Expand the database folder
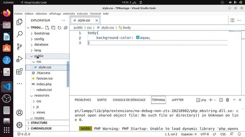 point(41,45)
